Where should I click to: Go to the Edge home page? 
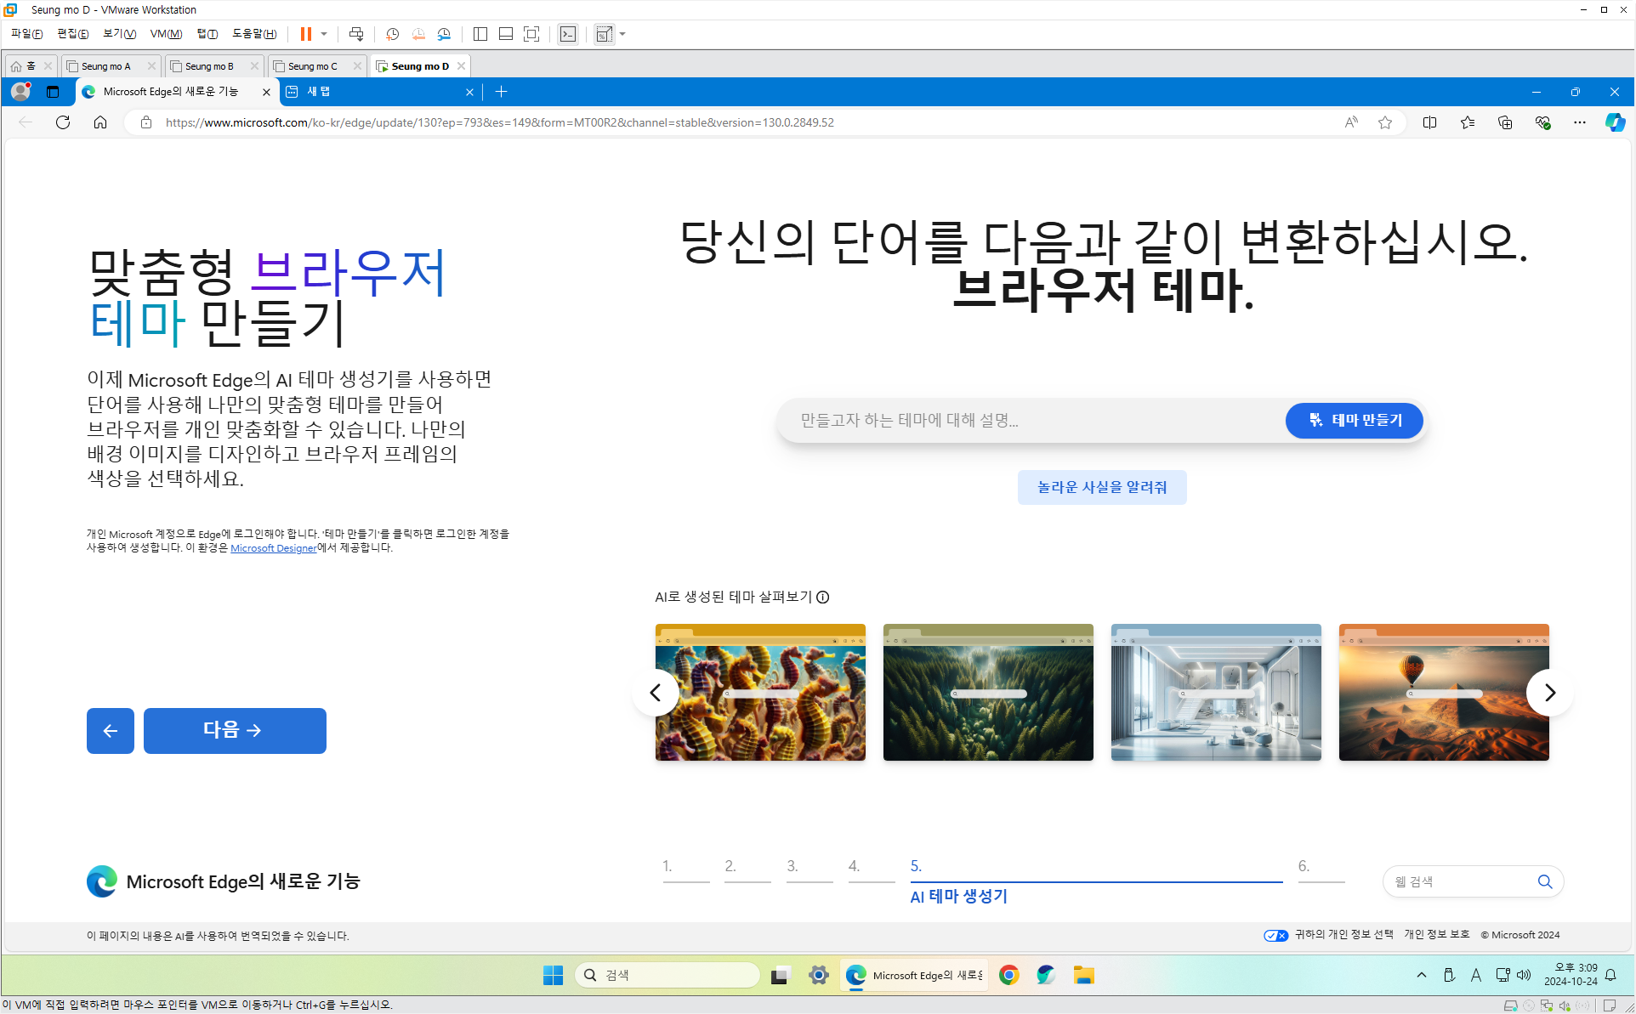(x=100, y=122)
